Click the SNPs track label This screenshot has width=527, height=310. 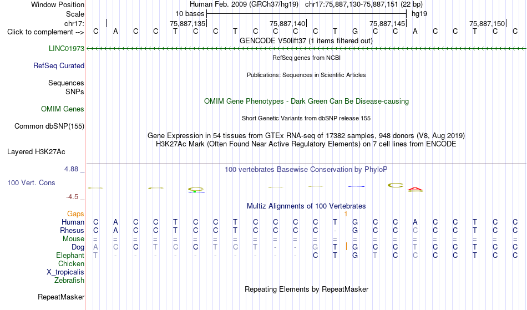point(75,92)
